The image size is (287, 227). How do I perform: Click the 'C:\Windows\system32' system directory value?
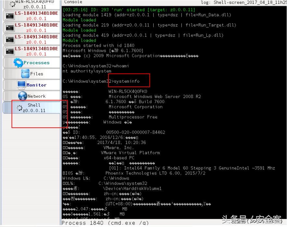coord(123,184)
